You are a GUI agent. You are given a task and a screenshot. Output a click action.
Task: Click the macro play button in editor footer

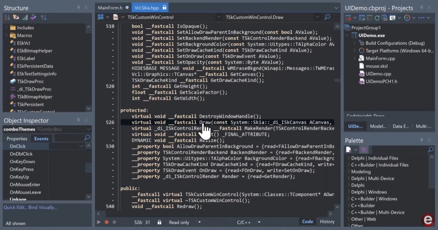pos(99,222)
